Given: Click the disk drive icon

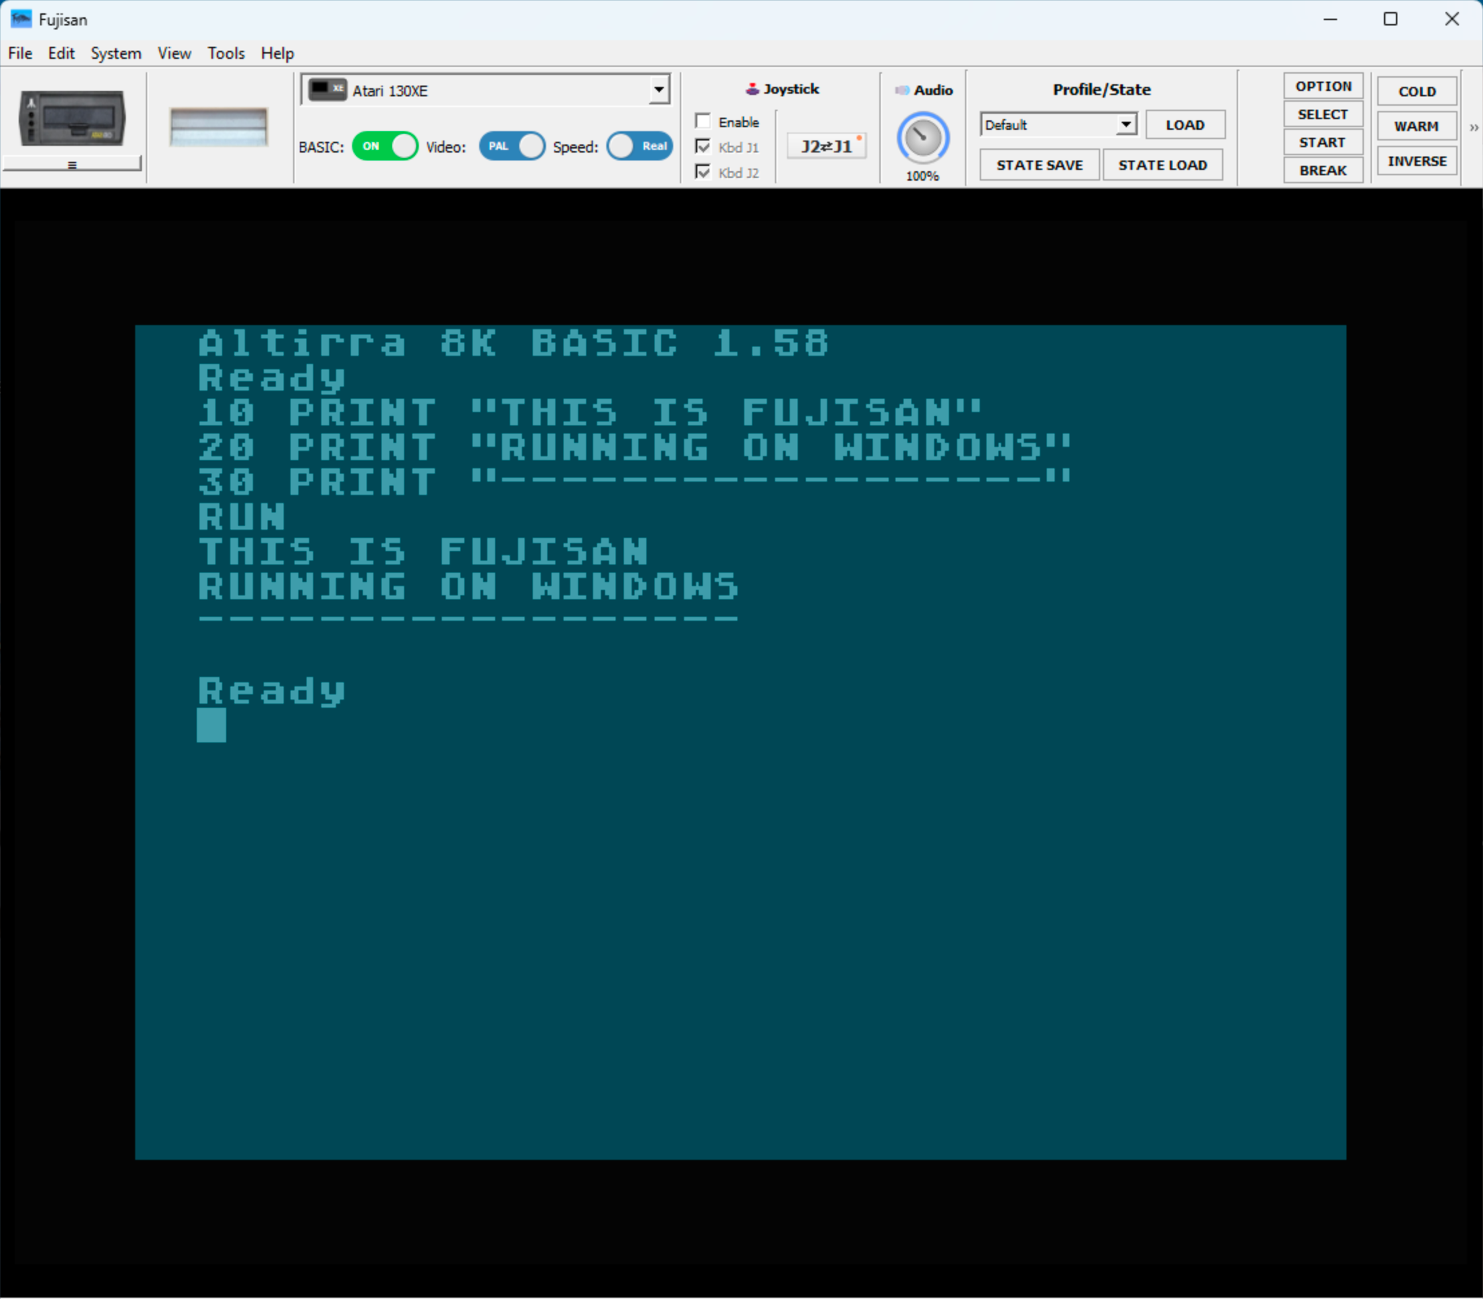Looking at the screenshot, I should pyautogui.click(x=72, y=118).
